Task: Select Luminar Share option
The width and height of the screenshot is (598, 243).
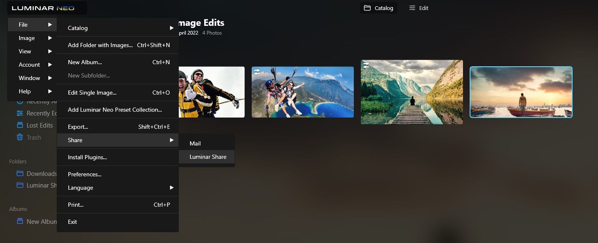Action: [207, 157]
